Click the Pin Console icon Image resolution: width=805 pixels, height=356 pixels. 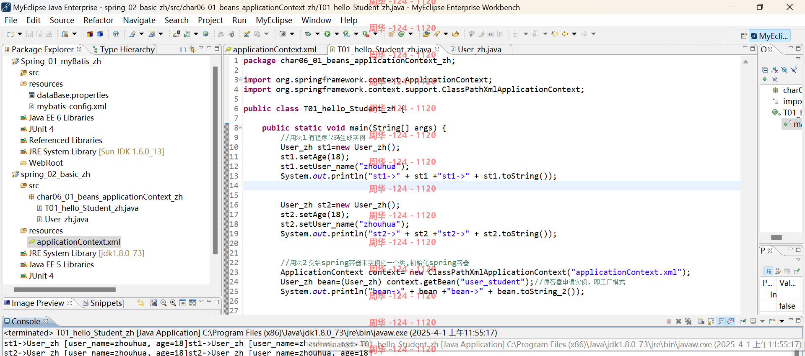pos(743,321)
